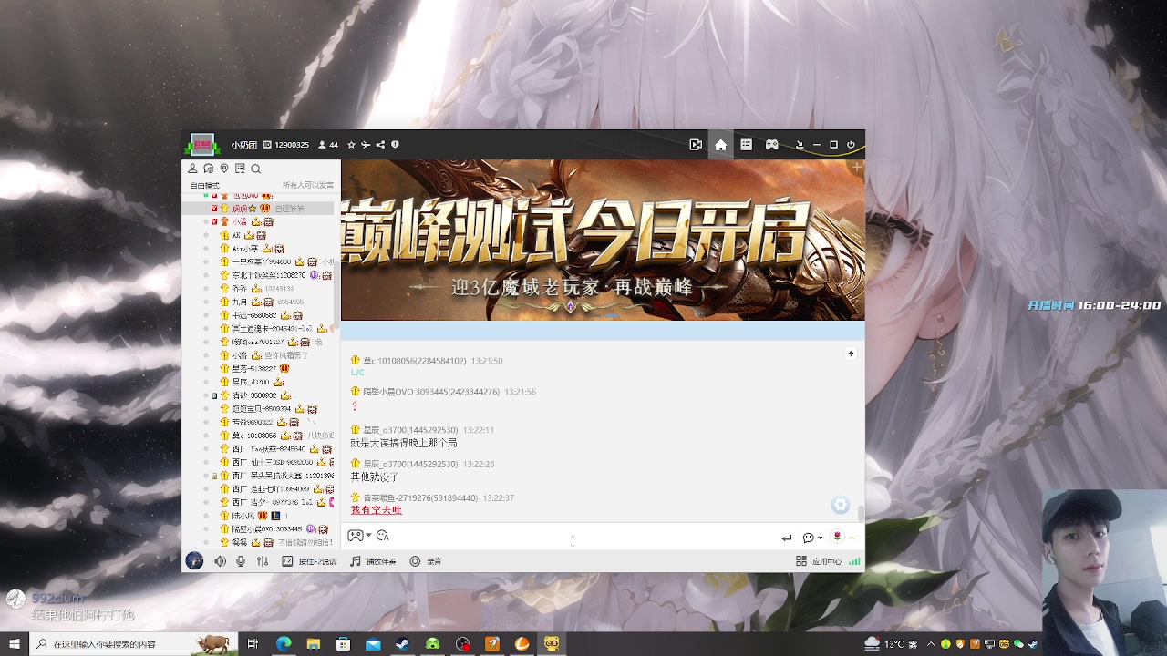Toggle the video mode icon in the title bar
Image resolution: width=1167 pixels, height=656 pixels.
tap(697, 145)
